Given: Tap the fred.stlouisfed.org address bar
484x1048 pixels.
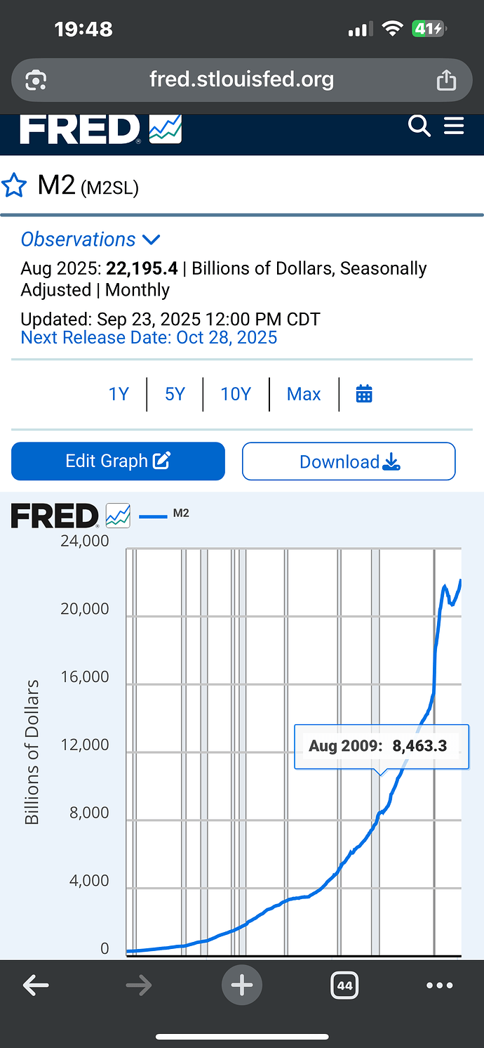Looking at the screenshot, I should click(241, 80).
